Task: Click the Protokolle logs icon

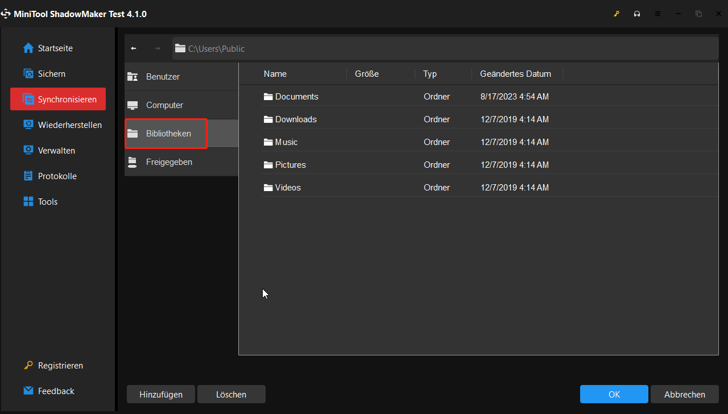Action: 28,176
